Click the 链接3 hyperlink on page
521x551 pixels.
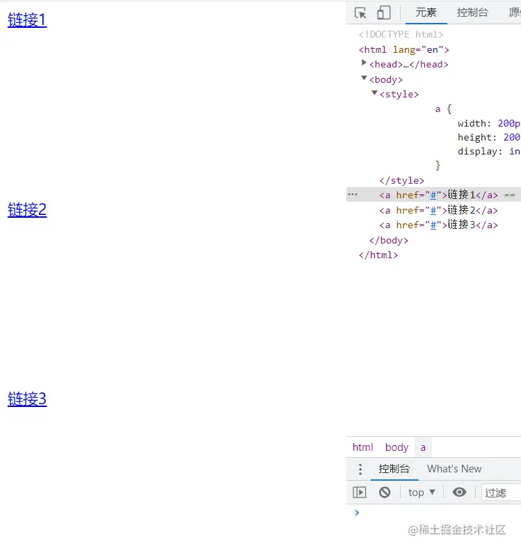pyautogui.click(x=27, y=399)
